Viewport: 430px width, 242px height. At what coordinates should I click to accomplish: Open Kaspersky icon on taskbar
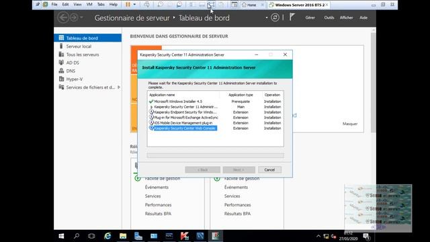pos(185,236)
